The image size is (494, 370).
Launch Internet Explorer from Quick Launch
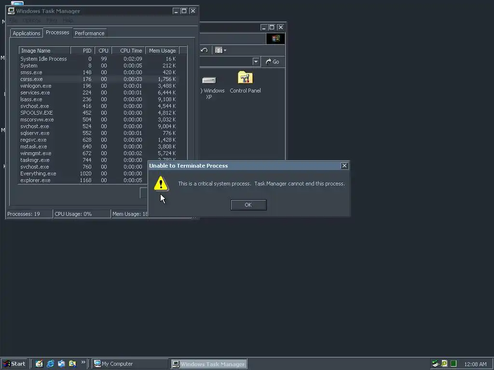[x=50, y=364]
